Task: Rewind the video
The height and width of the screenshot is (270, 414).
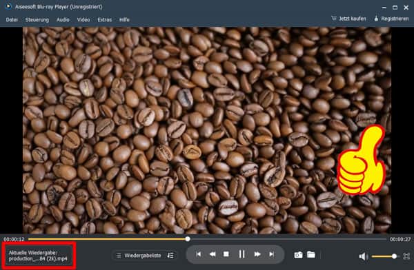Action: (213, 254)
